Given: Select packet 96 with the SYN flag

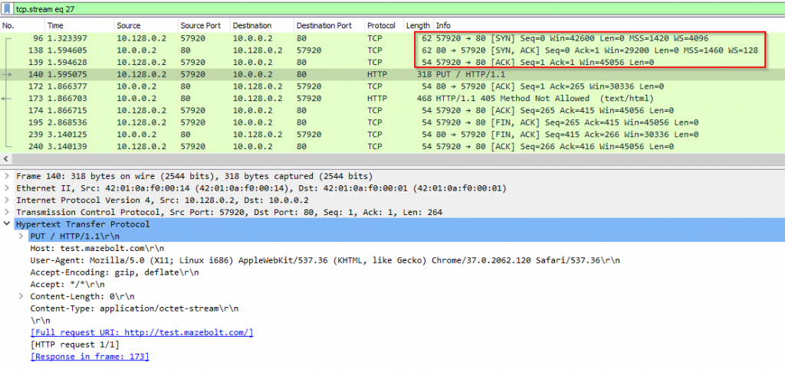Looking at the screenshot, I should (x=230, y=38).
